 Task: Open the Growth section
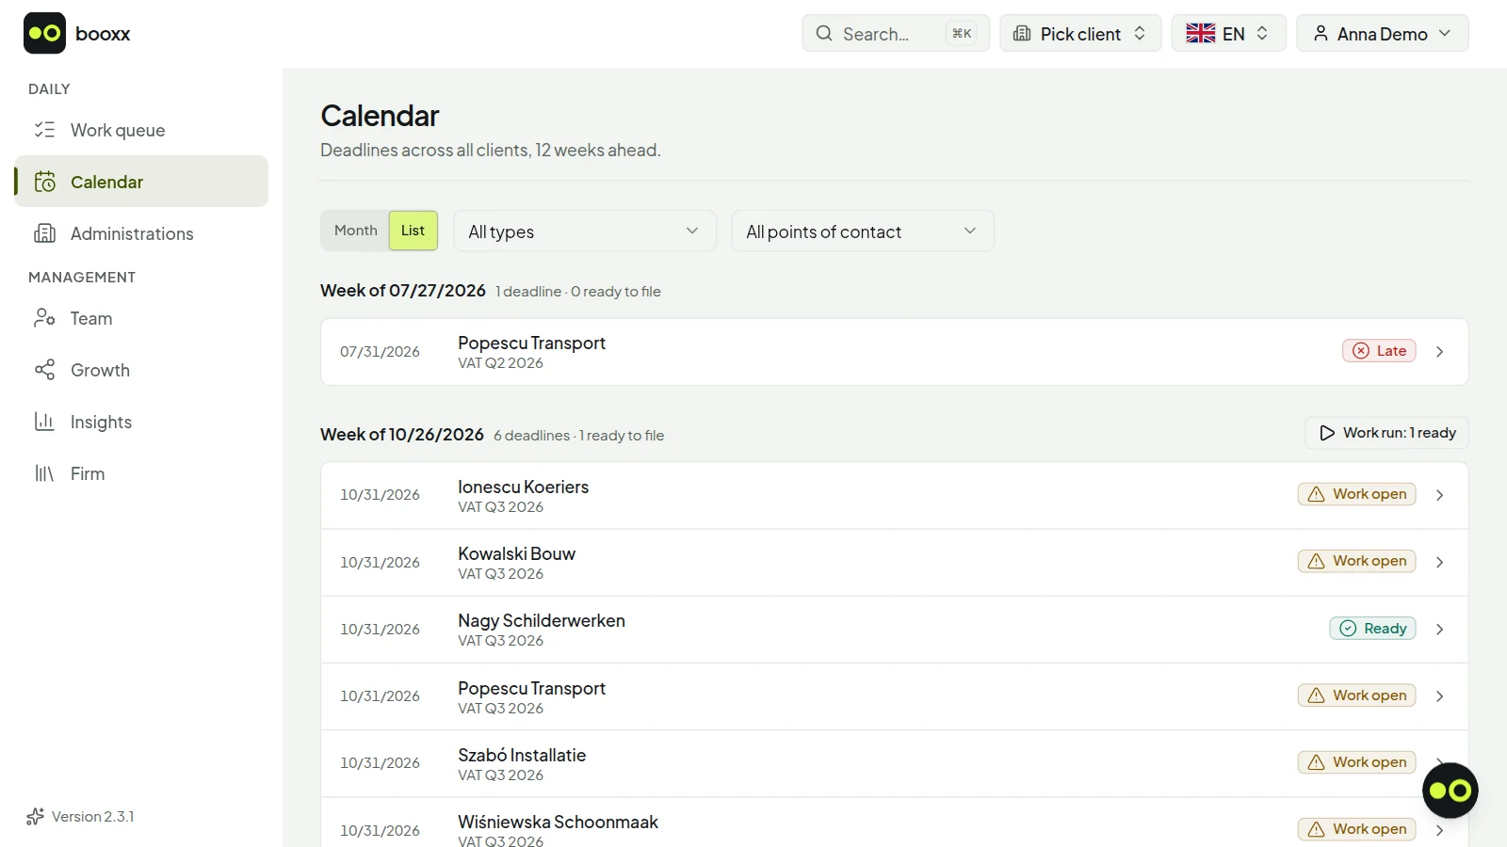coord(141,370)
